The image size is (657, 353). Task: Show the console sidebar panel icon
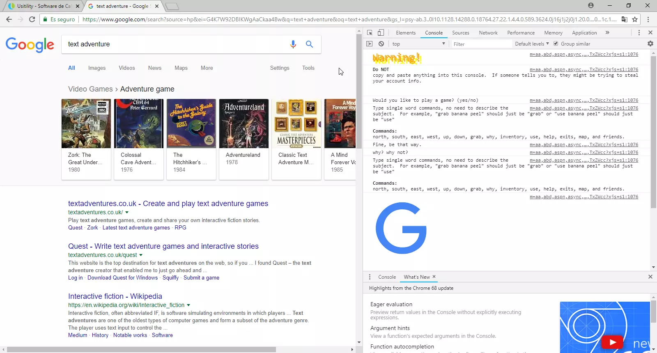tap(370, 44)
